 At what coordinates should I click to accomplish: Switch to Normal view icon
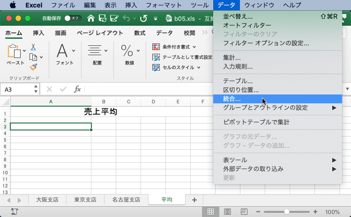[210, 212]
